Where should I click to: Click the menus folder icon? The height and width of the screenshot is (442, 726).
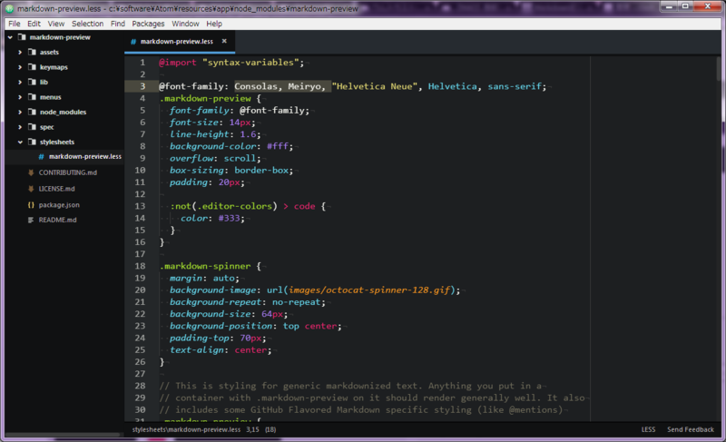[32, 97]
